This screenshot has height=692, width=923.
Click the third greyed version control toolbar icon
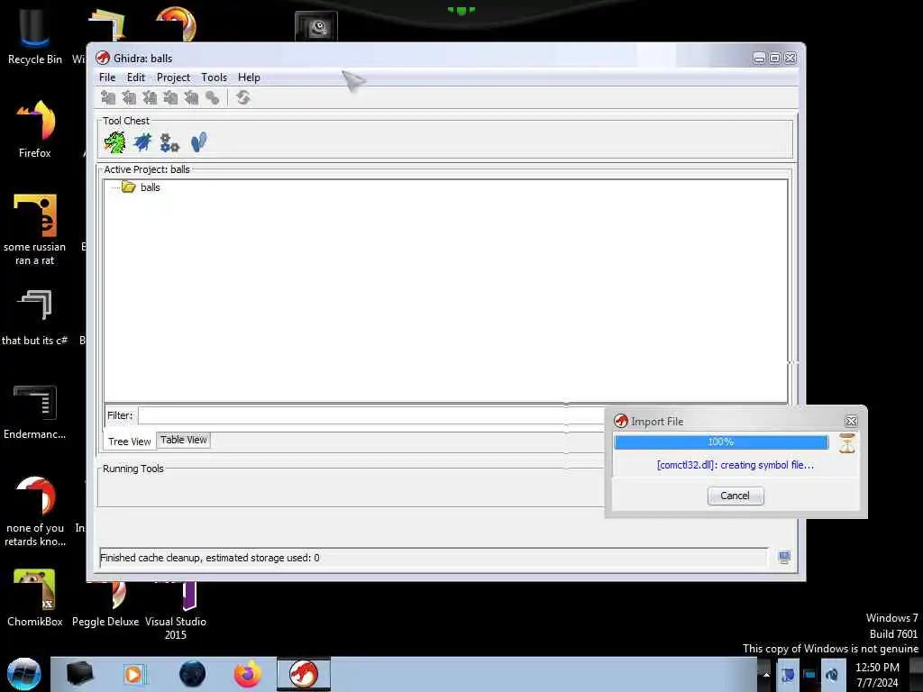click(x=150, y=97)
